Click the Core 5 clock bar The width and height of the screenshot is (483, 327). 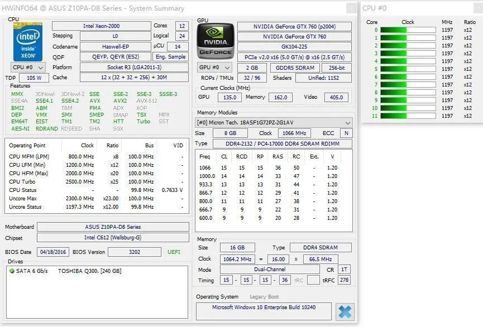tap(408, 69)
